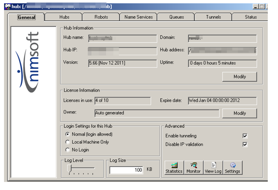278x190 pixels.
Task: Click the hub window title icon
Action: point(7,7)
